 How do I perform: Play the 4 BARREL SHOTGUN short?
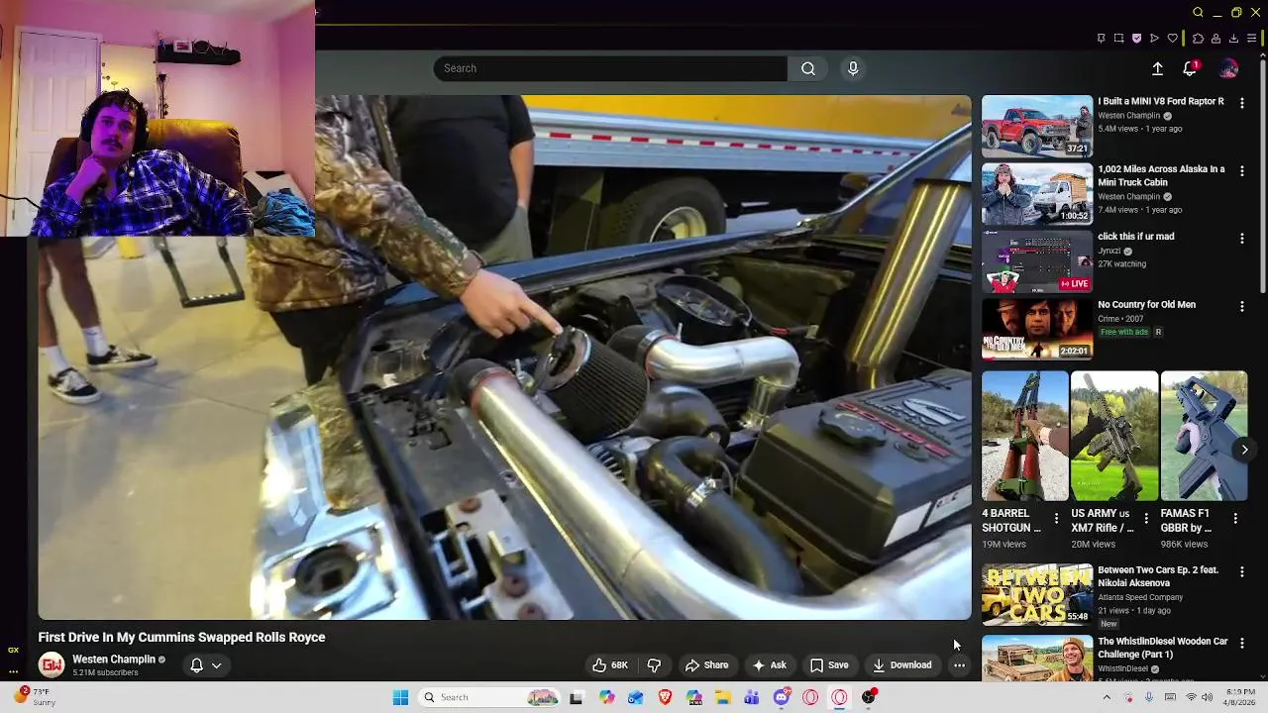point(1024,436)
